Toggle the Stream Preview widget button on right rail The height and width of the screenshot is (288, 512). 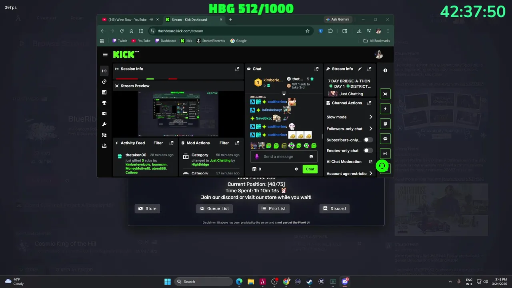(x=385, y=94)
